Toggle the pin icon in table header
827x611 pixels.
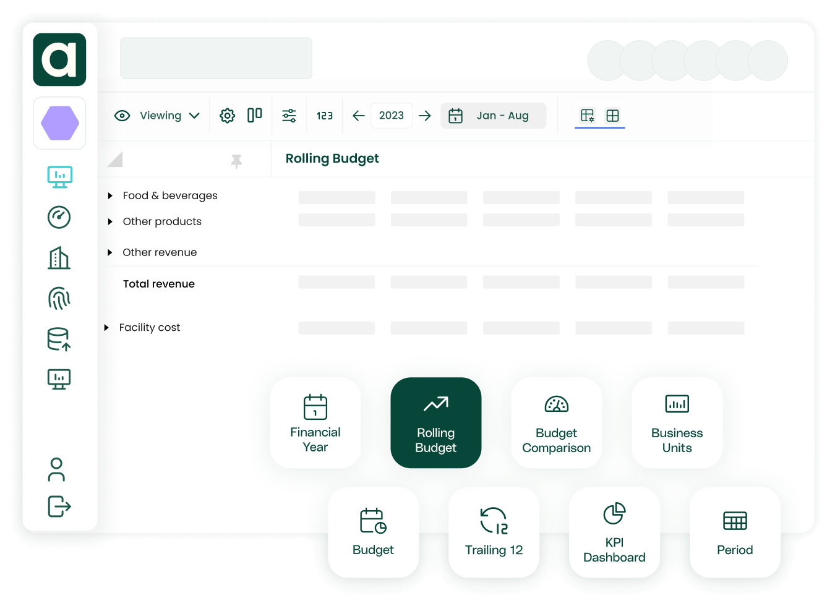click(236, 161)
